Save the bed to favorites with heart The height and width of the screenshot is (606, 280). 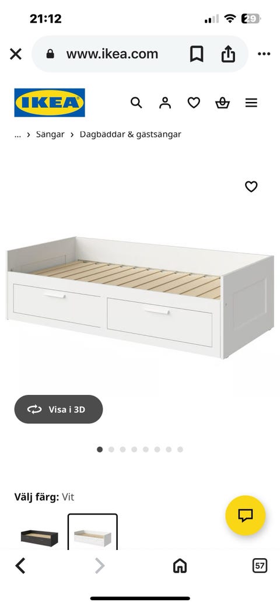coord(251,187)
